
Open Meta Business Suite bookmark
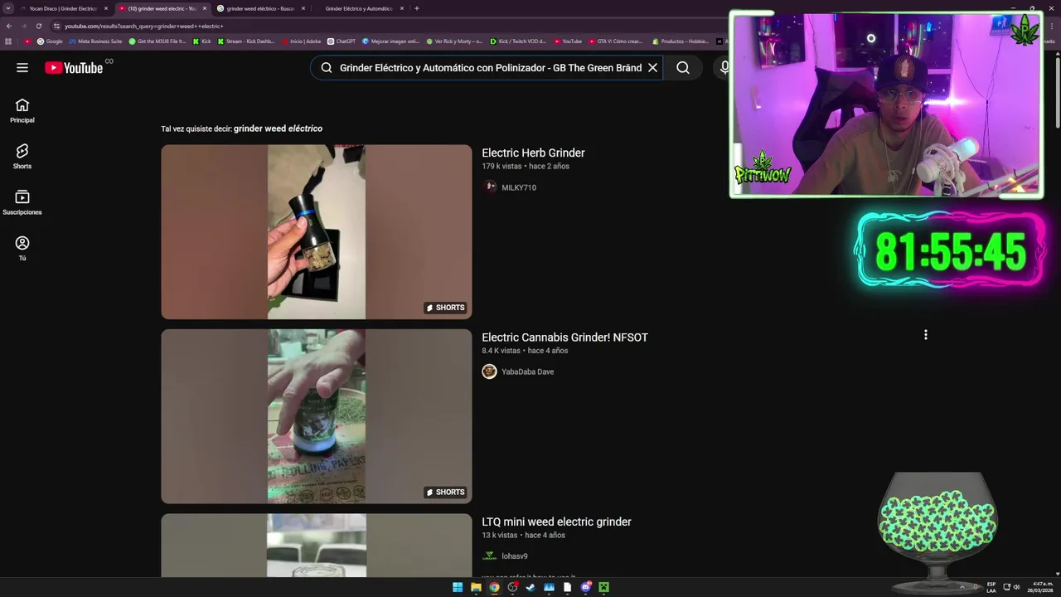click(x=95, y=41)
